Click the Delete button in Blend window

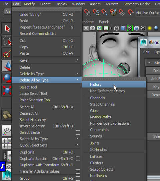point(153,71)
